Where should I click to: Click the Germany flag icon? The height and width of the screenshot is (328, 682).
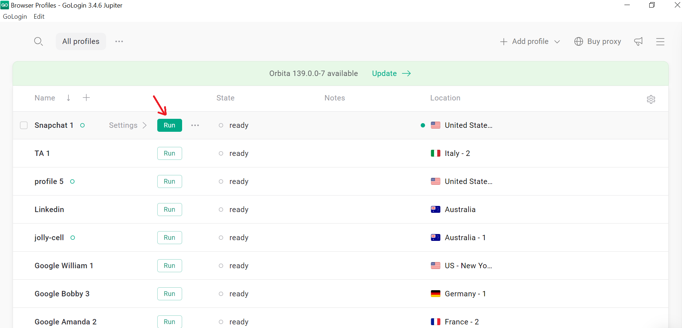coord(435,294)
